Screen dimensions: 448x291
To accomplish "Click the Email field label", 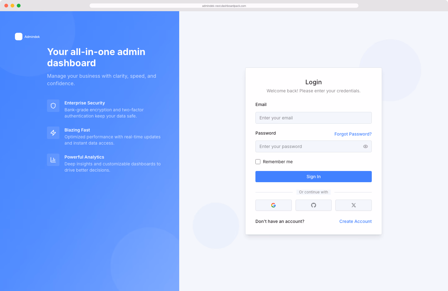I will pos(261,104).
